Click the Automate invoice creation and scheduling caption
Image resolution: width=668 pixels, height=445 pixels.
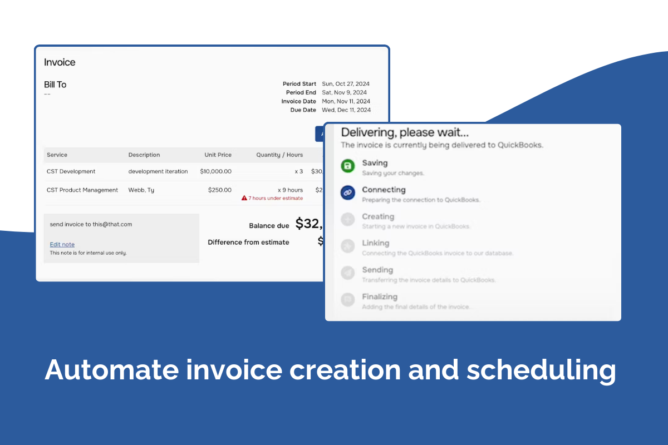(x=330, y=370)
